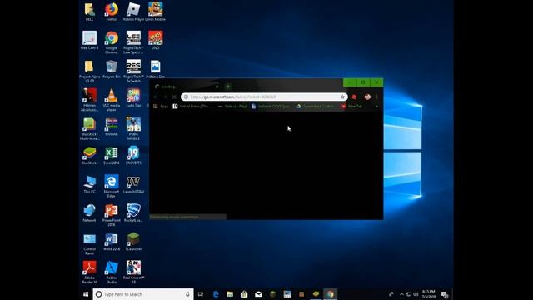Open the Project Alpha folder
This screenshot has height=300, width=533.
coord(89,72)
